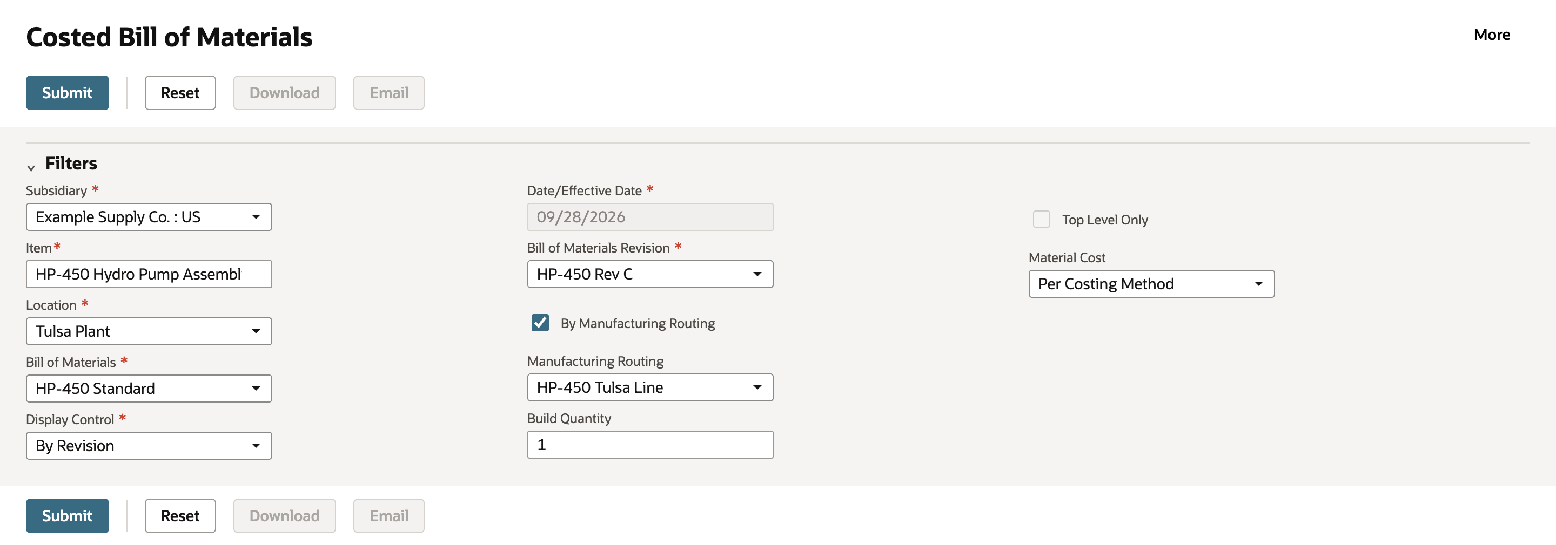1556x545 pixels.
Task: Open the Manufacturing Routing dropdown
Action: pyautogui.click(x=650, y=387)
